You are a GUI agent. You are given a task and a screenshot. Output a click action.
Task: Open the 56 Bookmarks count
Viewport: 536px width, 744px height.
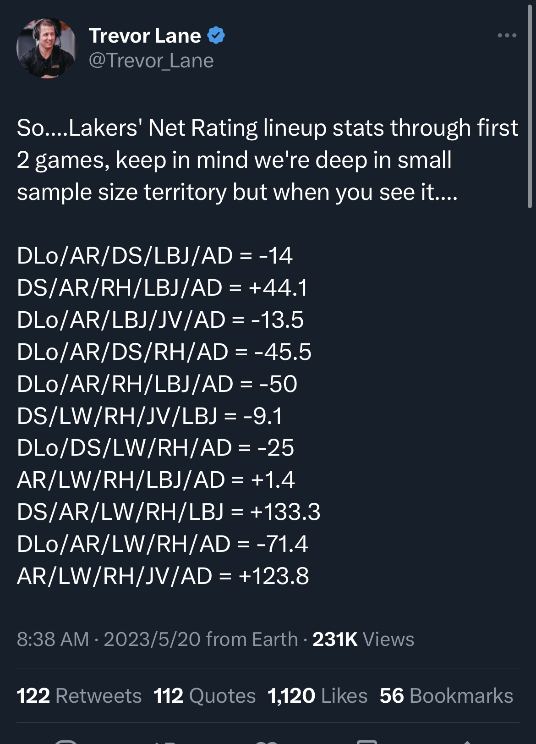tap(446, 696)
